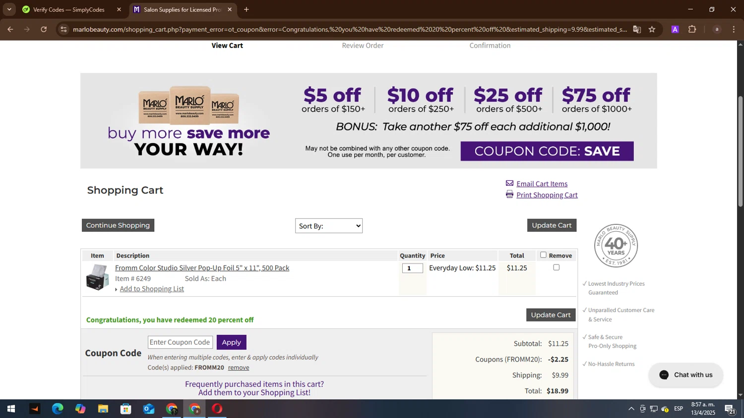Bookmark this page with star icon
Screen dimensions: 744x418
(652, 29)
